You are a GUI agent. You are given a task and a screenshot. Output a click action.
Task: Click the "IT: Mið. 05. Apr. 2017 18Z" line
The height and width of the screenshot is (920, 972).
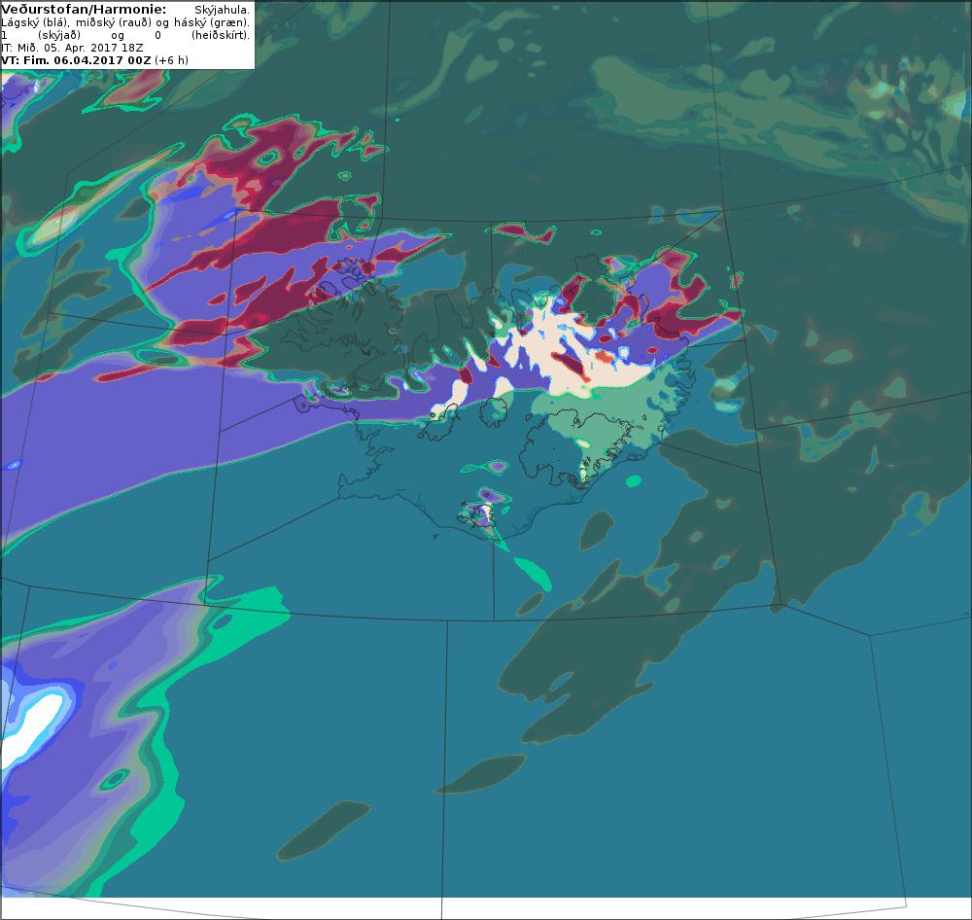click(x=72, y=48)
